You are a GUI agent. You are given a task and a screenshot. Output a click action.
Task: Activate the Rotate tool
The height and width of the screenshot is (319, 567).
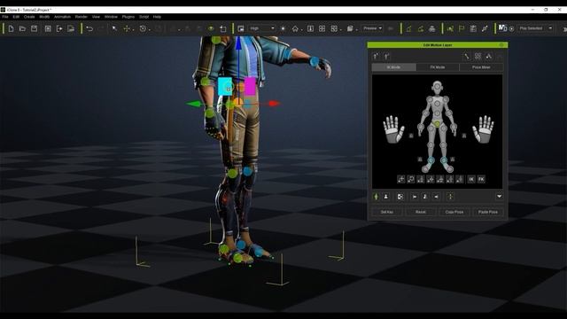click(143, 28)
